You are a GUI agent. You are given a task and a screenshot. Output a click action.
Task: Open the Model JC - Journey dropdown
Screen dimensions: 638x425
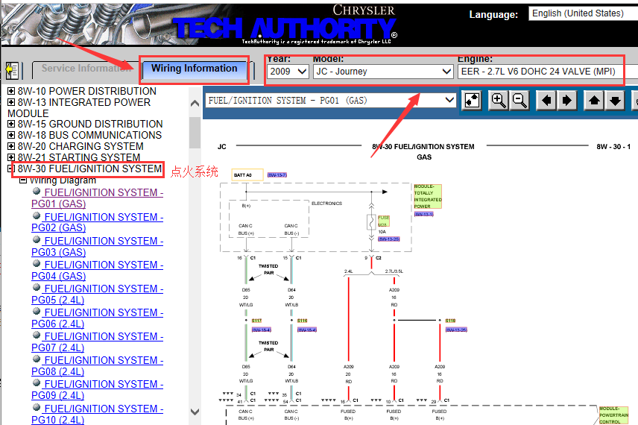[x=383, y=72]
